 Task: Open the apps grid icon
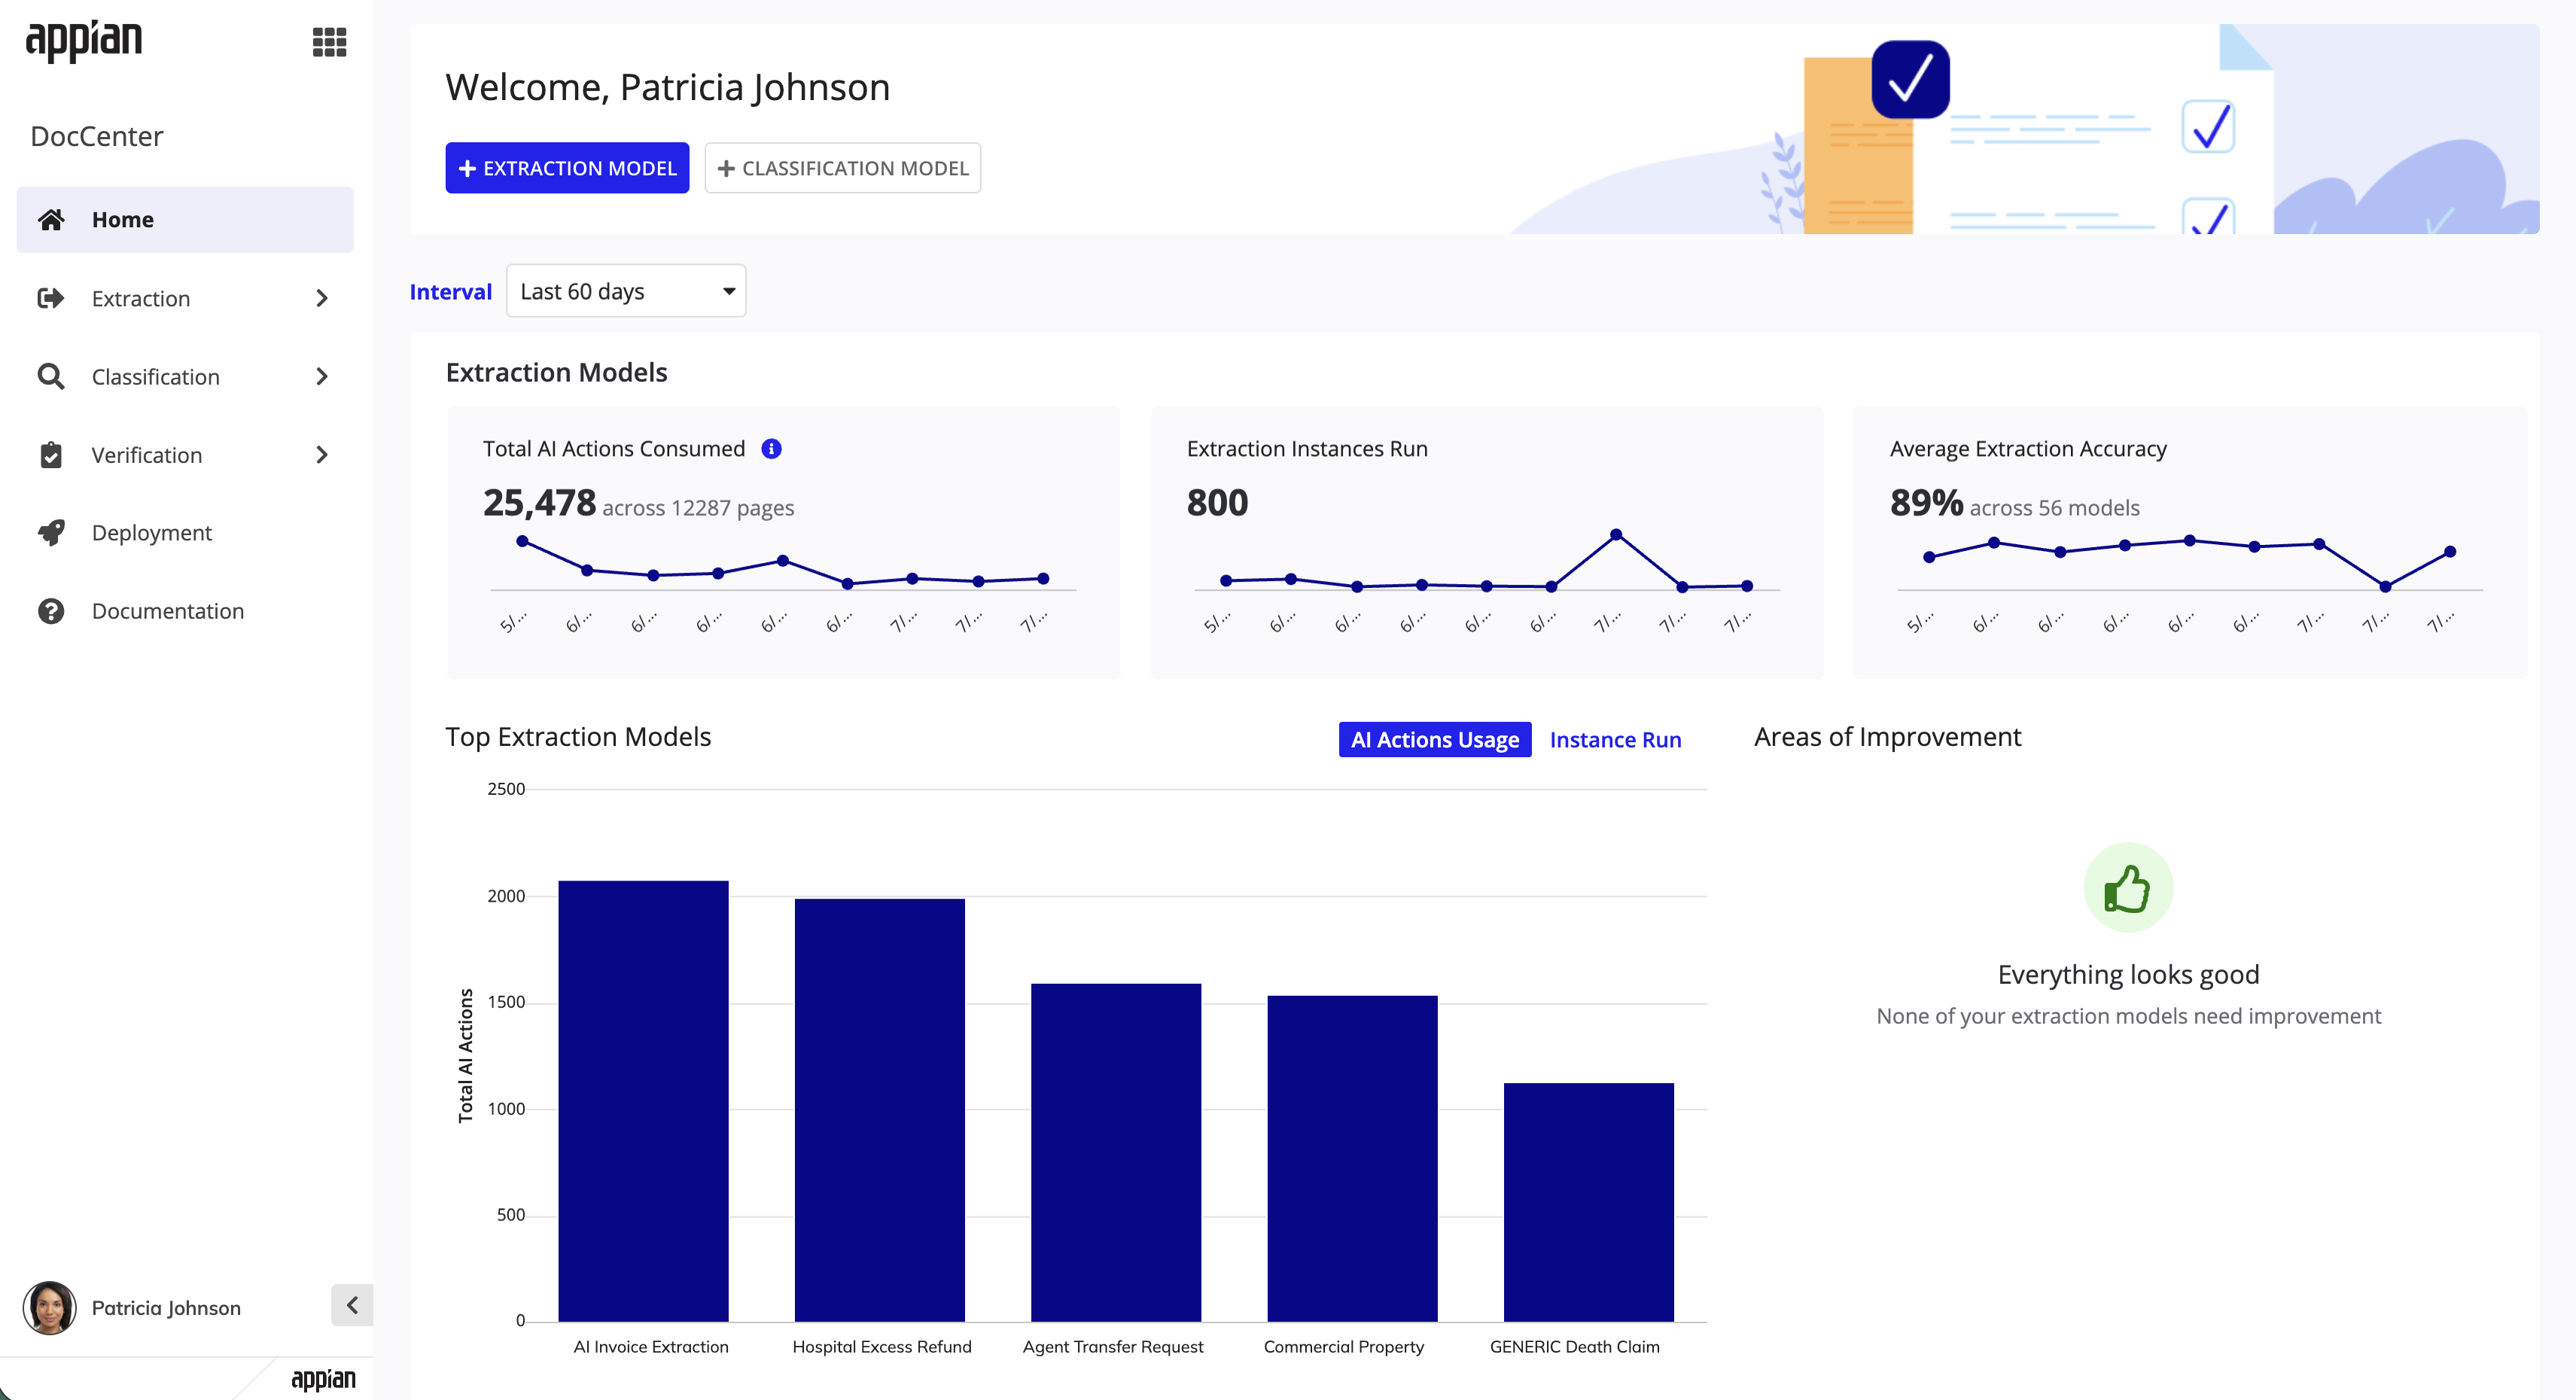(329, 42)
